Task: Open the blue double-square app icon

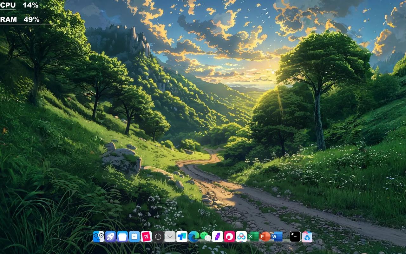Action: [182, 237]
